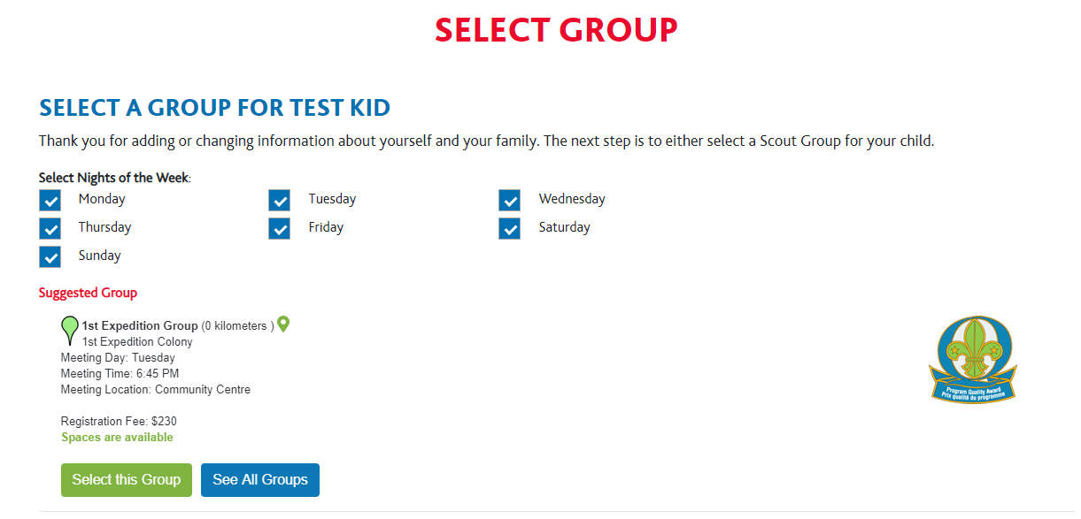Click the Spaces are available status text

tap(118, 438)
